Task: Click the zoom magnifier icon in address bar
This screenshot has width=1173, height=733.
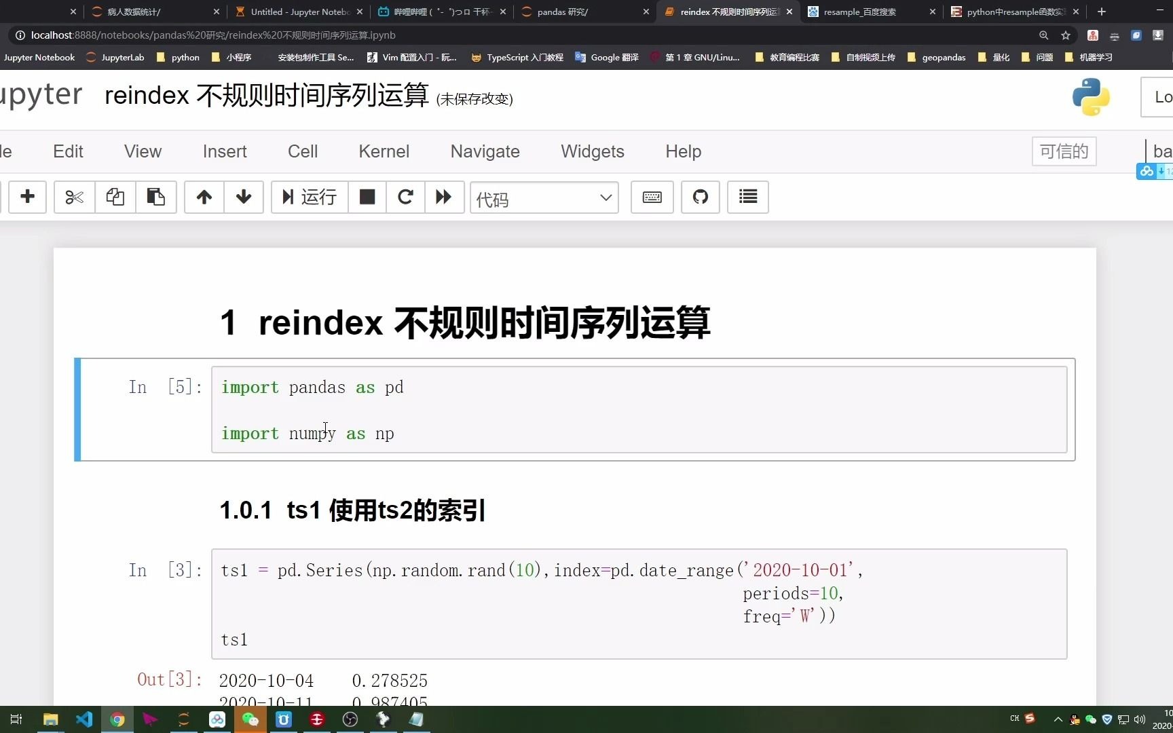Action: click(x=1043, y=35)
